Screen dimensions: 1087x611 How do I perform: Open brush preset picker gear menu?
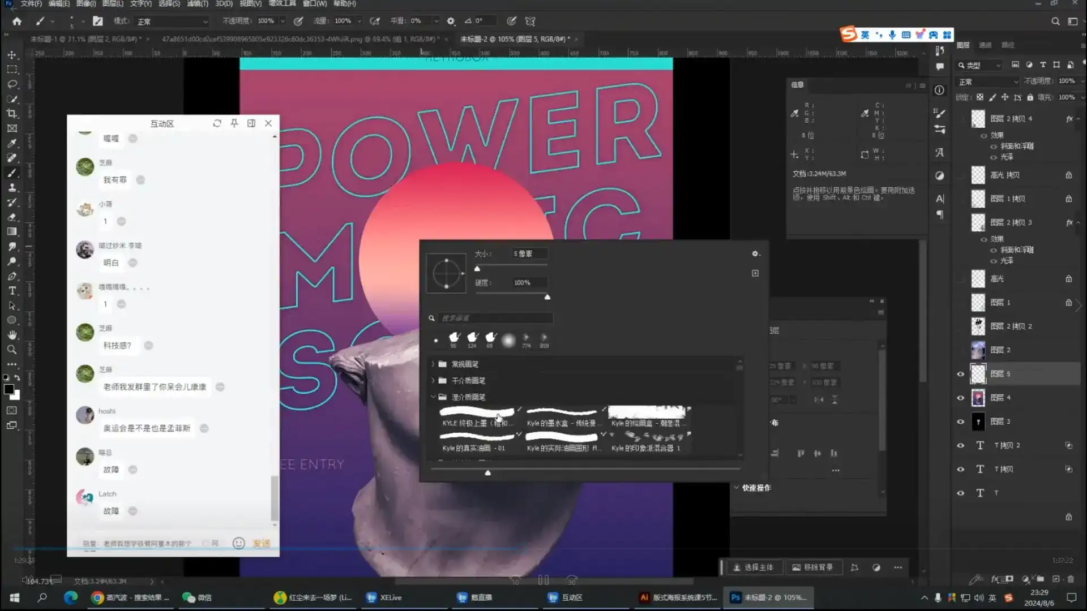[x=755, y=254]
